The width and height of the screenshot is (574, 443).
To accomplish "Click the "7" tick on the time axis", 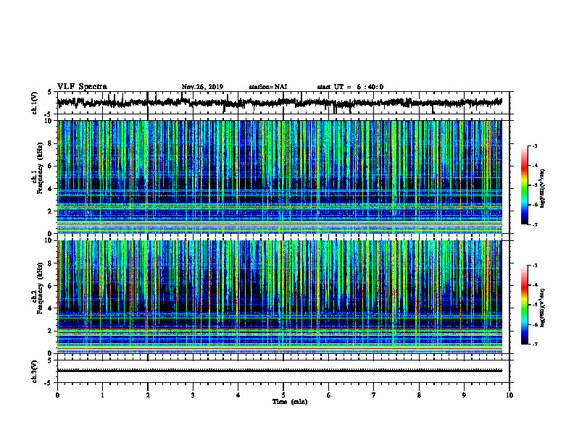I will 374,395.
